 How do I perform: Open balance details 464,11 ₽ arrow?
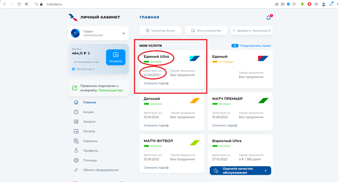[x=89, y=53]
